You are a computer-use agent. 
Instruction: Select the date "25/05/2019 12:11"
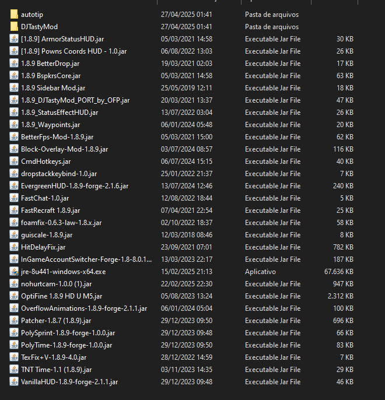point(187,88)
